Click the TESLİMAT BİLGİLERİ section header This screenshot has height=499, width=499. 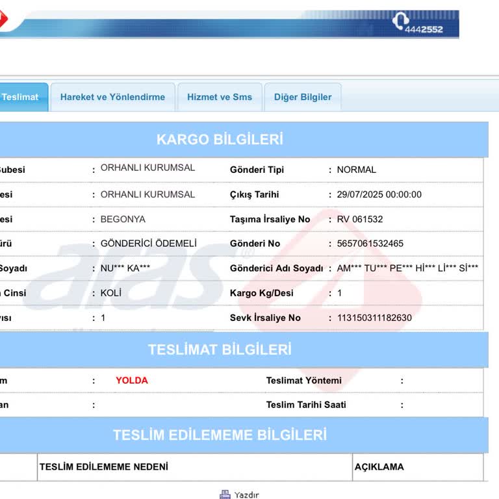220,350
